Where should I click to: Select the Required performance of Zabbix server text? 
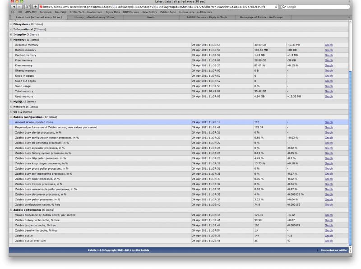[x=56, y=127]
